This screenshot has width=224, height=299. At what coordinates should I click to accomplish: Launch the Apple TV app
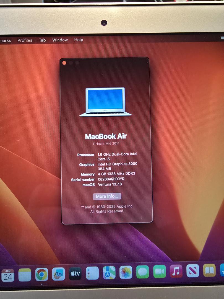point(75,274)
